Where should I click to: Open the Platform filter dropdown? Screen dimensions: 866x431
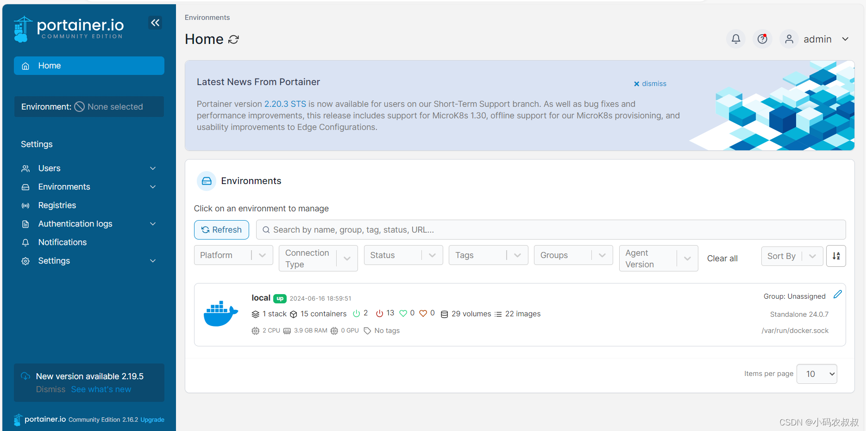pyautogui.click(x=233, y=255)
